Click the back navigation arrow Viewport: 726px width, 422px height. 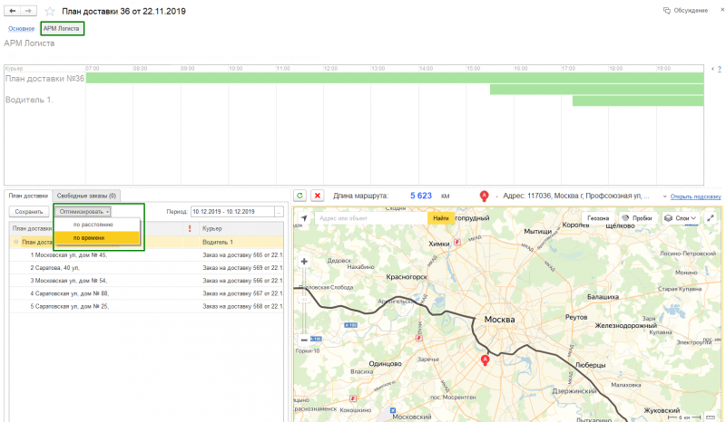pos(12,11)
